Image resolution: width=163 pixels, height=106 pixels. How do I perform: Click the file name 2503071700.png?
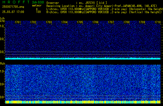tap(13, 7)
